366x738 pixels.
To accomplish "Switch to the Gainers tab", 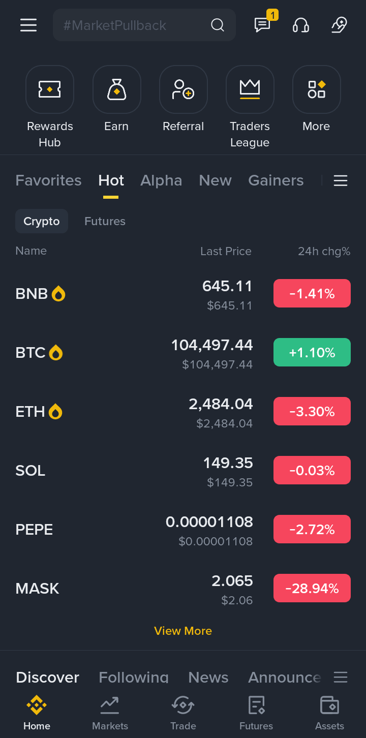I will tap(276, 180).
